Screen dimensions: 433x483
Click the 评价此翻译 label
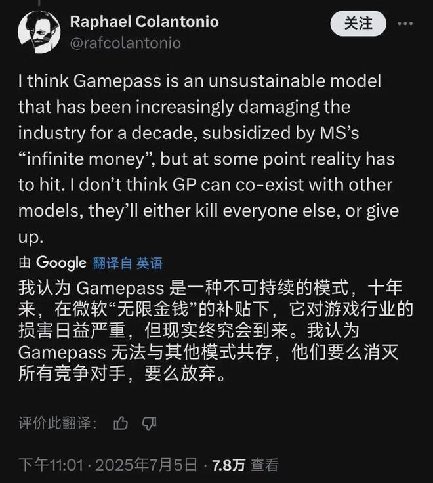(x=58, y=423)
